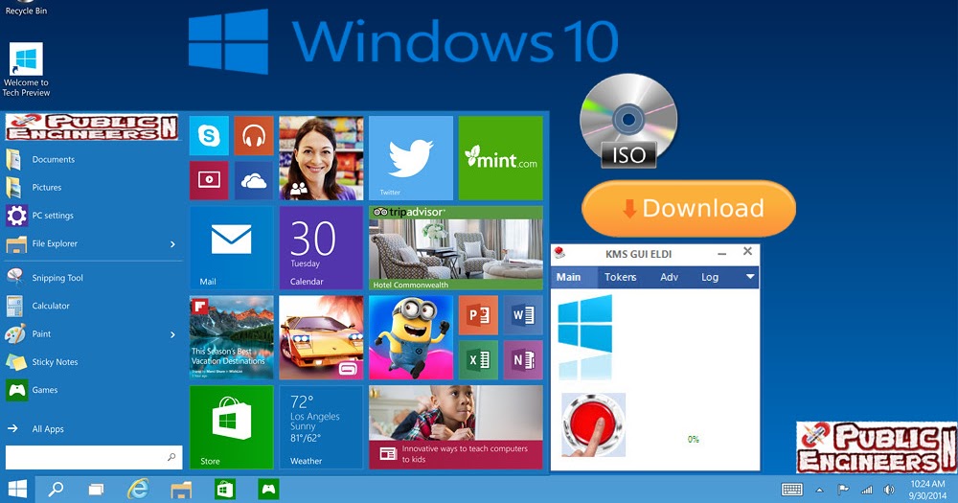Viewport: 958px width, 503px height.
Task: Launch Excel from its tile
Action: point(478,360)
